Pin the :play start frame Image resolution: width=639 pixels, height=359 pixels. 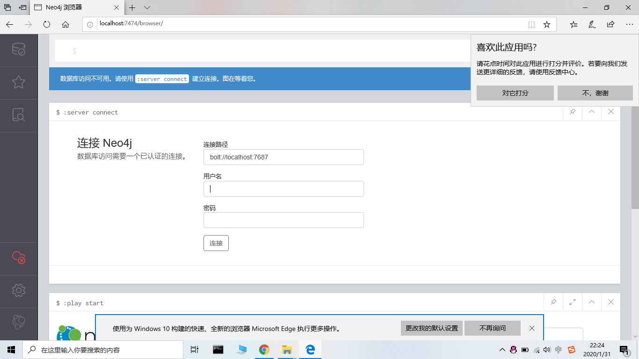[x=553, y=302]
